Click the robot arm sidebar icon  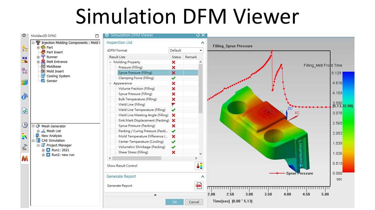[x=25, y=147]
